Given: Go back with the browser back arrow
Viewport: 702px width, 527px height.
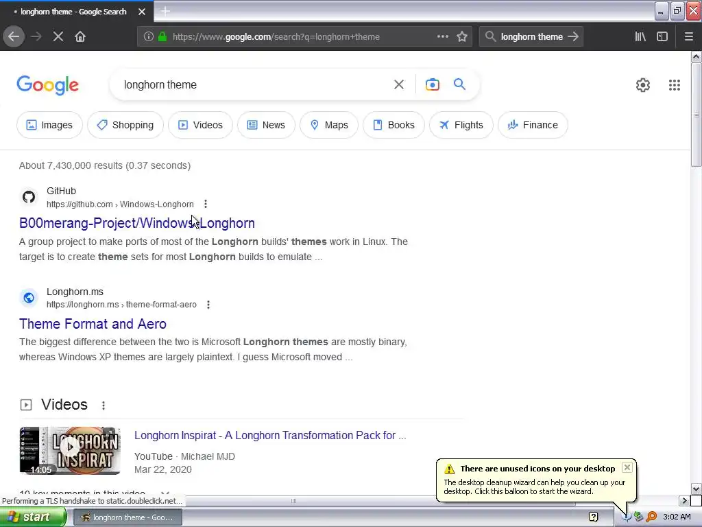Looking at the screenshot, I should point(14,37).
